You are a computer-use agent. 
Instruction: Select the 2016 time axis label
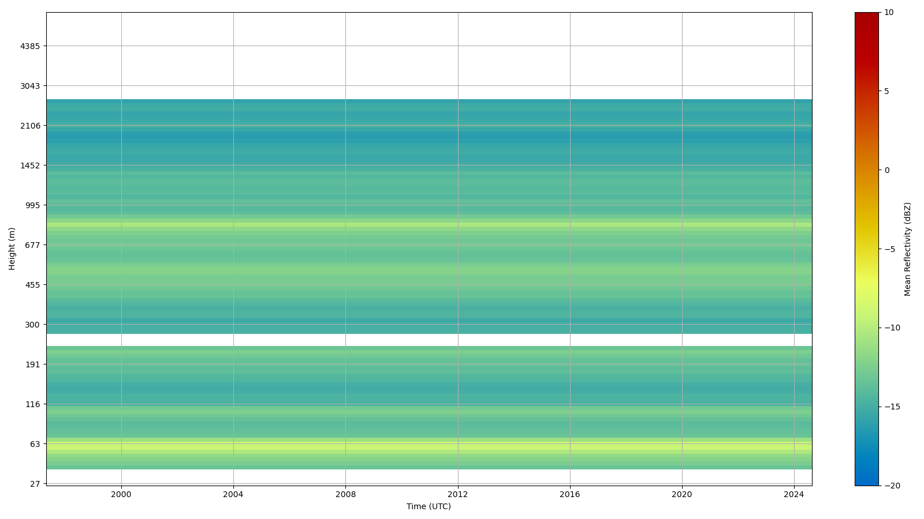570,494
